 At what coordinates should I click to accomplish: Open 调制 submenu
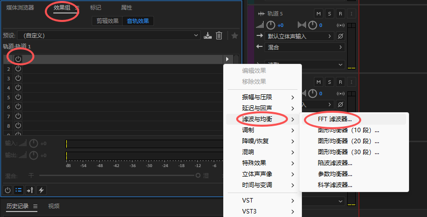(x=262, y=130)
